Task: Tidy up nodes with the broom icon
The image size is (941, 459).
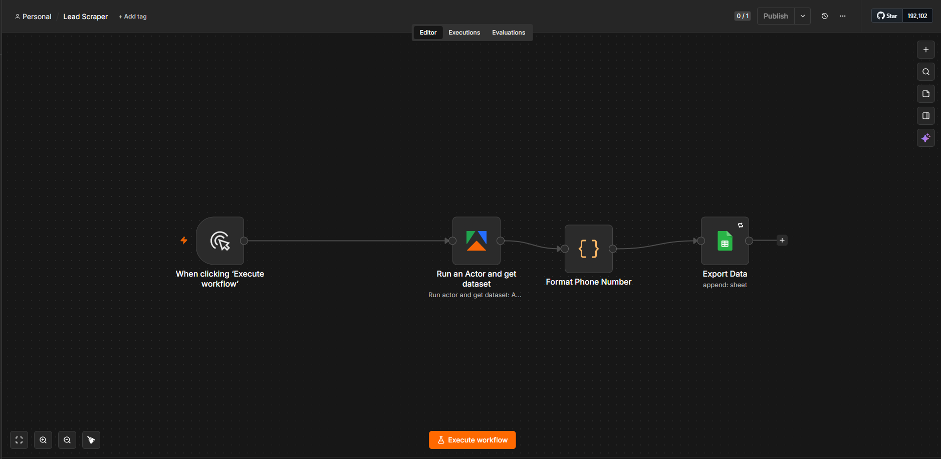Action: pyautogui.click(x=91, y=440)
